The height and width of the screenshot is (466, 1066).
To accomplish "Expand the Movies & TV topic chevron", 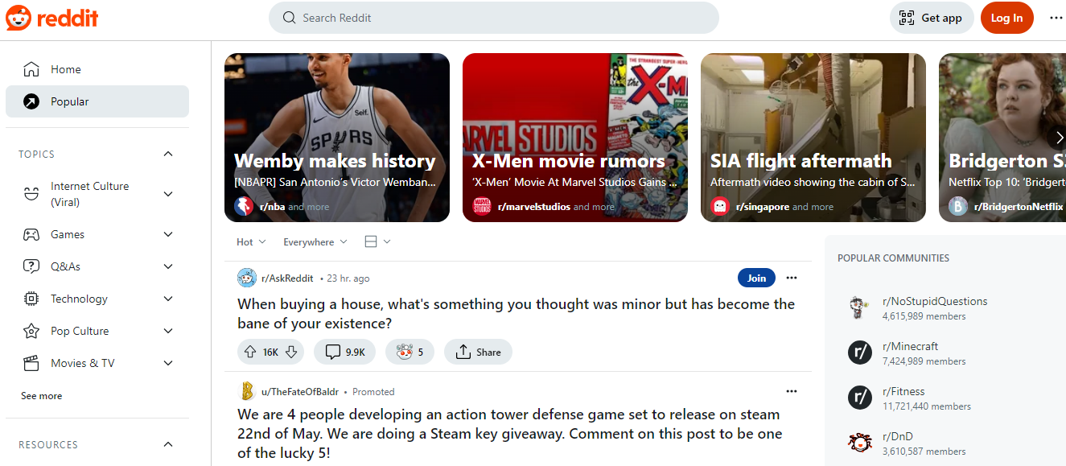I will click(x=167, y=363).
